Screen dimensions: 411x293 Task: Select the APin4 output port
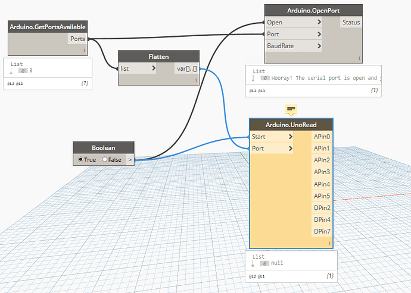[322, 184]
